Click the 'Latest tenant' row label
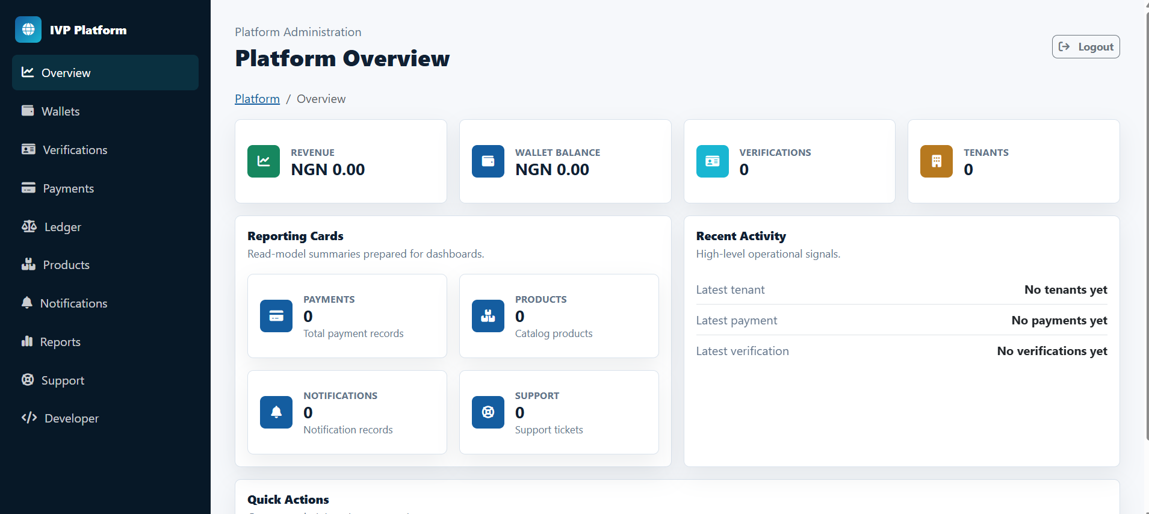The image size is (1149, 514). [730, 290]
